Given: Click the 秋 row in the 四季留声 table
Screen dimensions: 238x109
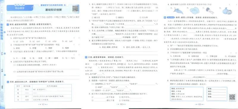Looking at the screenshot, I should [43, 96].
